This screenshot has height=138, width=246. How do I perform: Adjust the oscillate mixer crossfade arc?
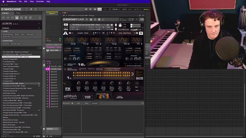click(x=103, y=63)
